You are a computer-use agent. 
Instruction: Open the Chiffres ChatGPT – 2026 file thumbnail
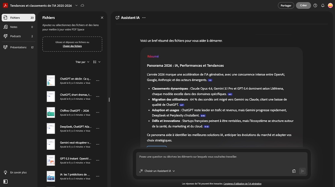tap(51, 112)
